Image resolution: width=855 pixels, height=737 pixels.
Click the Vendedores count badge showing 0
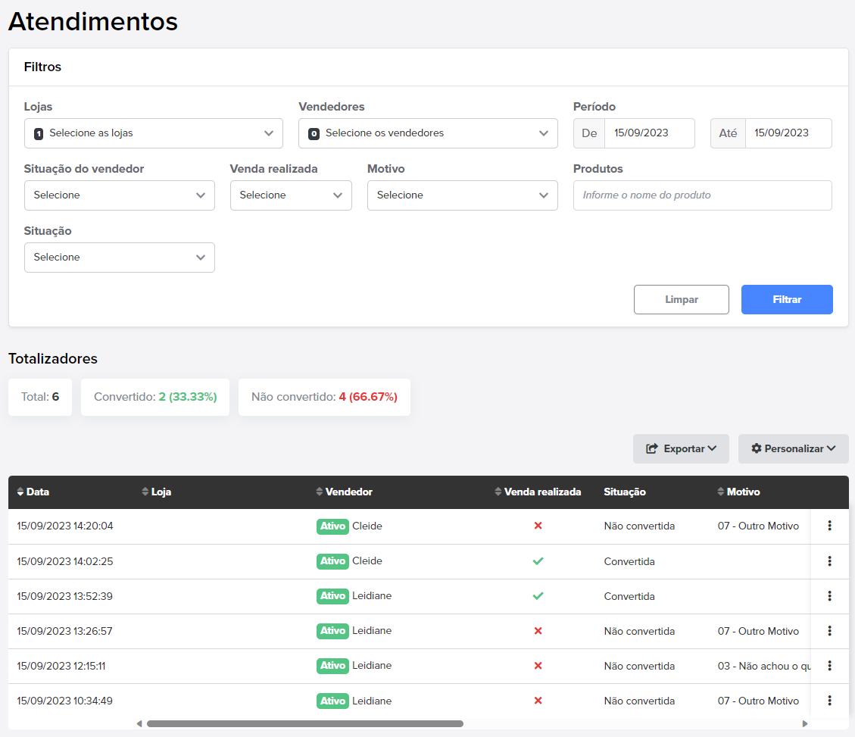[x=314, y=133]
